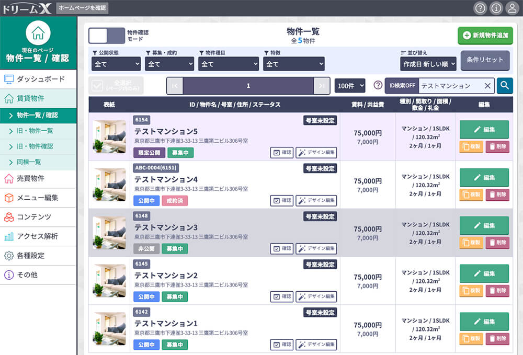This screenshot has height=355, width=523.
Task: Open the user account icon
Action: click(512, 8)
